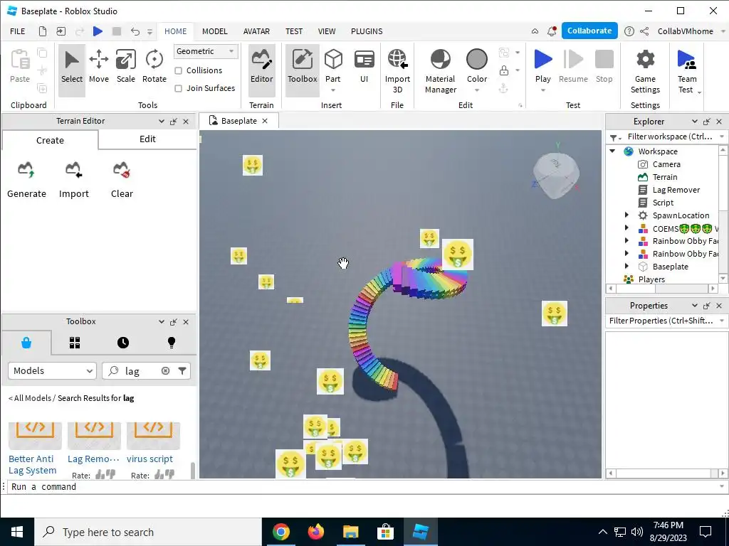This screenshot has height=546, width=729.
Task: Go back to All Models link
Action: click(30, 398)
